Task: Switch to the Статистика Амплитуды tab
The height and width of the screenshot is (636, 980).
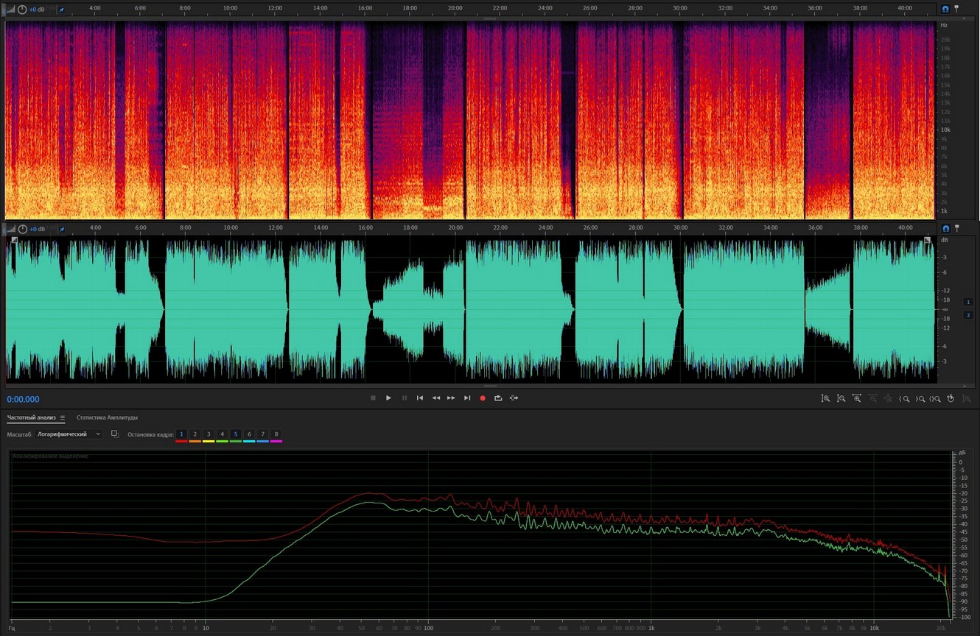Action: [107, 417]
